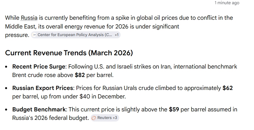Expand the +3 additional Reuters sources
The image size is (254, 130).
[115, 118]
